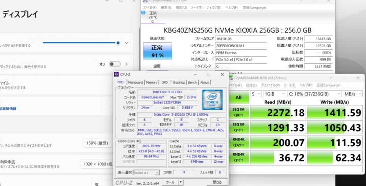Open the 設定(S) menu in CrystalDiskMark
Screen dimensions: 366x186
tap(251, 85)
